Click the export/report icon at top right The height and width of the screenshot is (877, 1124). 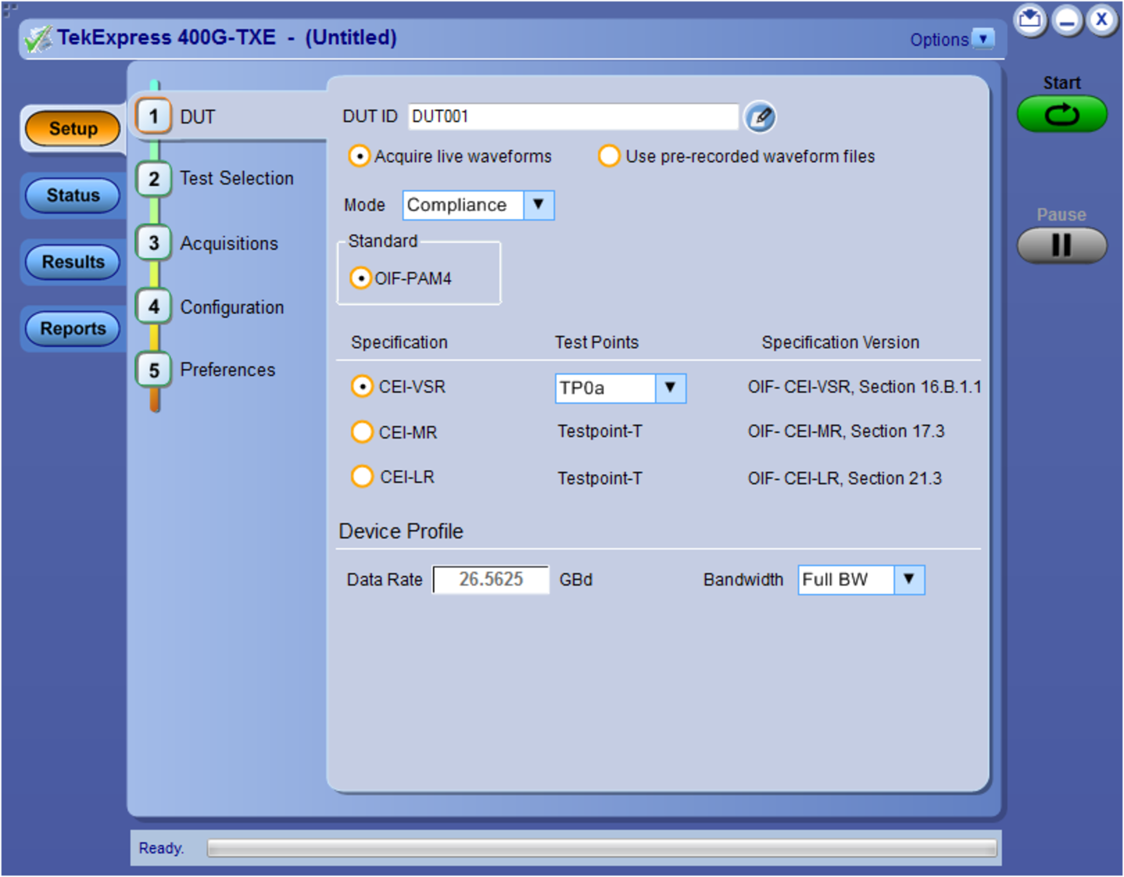(x=1030, y=19)
